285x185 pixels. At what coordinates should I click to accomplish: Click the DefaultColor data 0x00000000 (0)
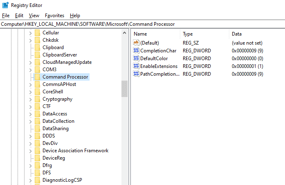tap(247, 59)
